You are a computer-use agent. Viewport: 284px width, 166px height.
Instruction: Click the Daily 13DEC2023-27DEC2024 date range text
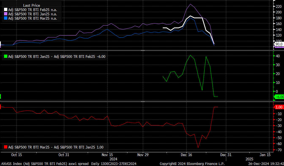point(114,164)
